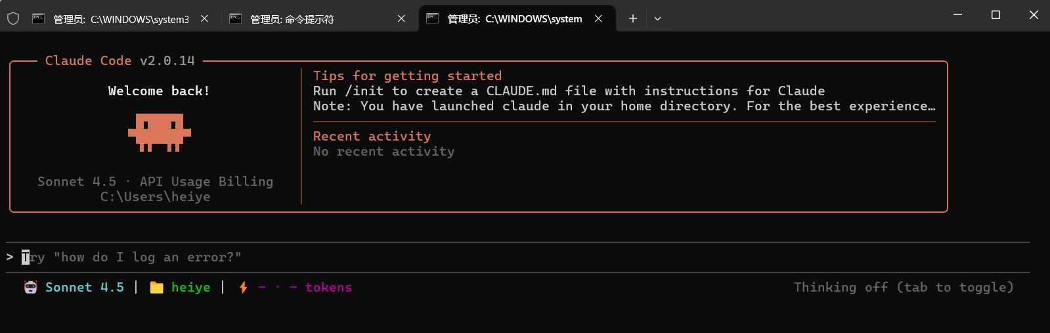
Task: Switch to the 命令提示符 terminal tab
Action: (x=318, y=18)
